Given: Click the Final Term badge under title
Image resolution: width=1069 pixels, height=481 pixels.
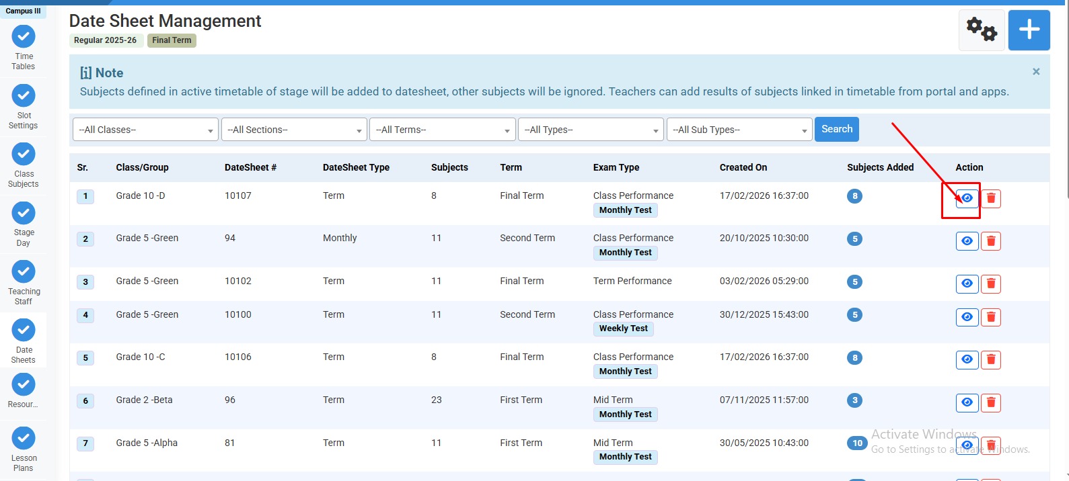Looking at the screenshot, I should [x=172, y=40].
